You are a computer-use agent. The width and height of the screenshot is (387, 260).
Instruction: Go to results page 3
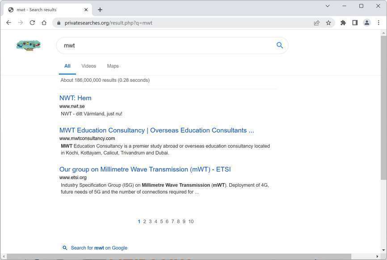pos(150,222)
